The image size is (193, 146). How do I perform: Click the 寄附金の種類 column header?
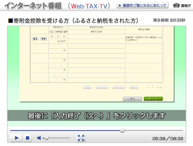[144, 30]
